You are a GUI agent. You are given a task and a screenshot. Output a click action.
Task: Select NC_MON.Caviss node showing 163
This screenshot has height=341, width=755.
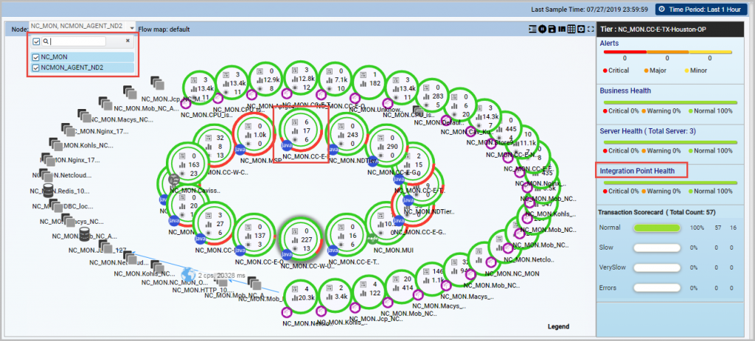click(188, 164)
